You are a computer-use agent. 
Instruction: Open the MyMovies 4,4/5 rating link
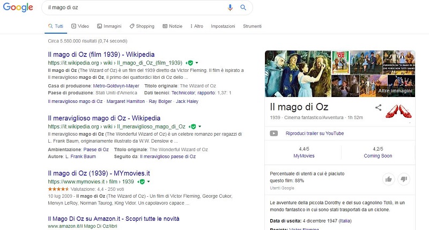304,152
